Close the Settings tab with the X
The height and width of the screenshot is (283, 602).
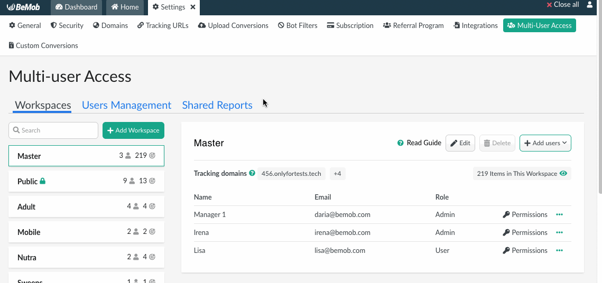point(193,7)
